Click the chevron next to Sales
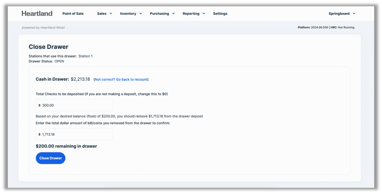This screenshot has width=382, height=194. coord(111,14)
